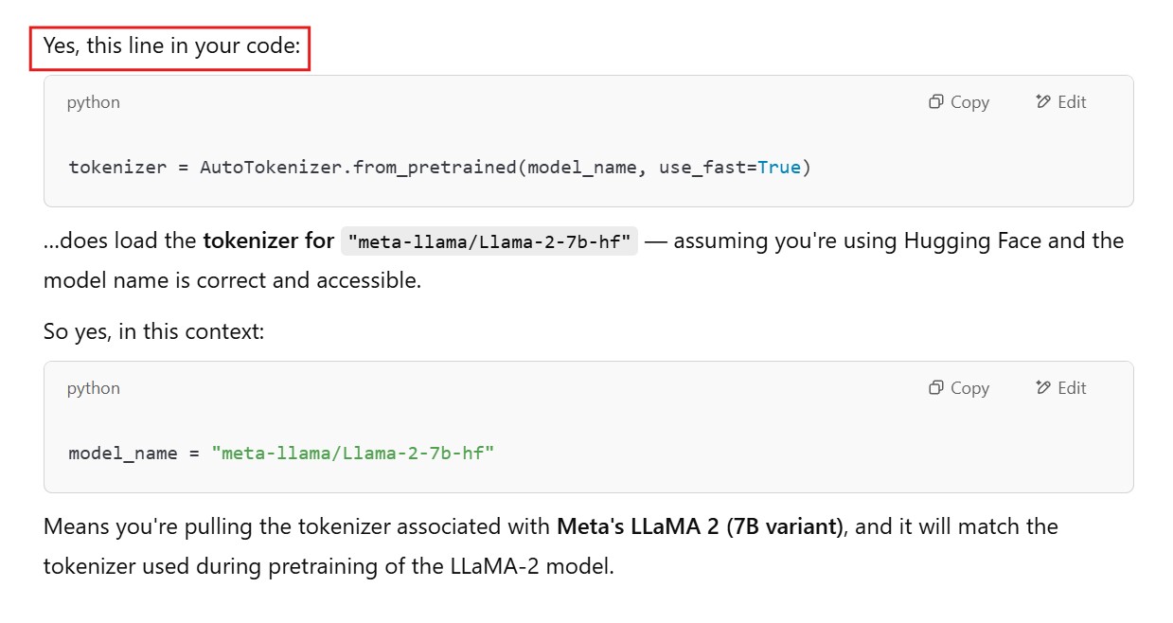Click the use_fast argument in the tokenizer code

(x=699, y=168)
